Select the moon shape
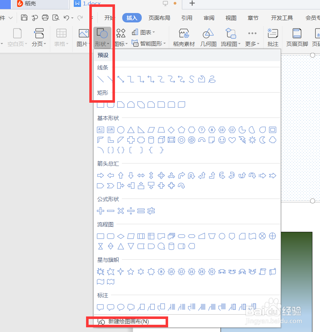The width and height of the screenshot is (320, 332). click(263, 140)
